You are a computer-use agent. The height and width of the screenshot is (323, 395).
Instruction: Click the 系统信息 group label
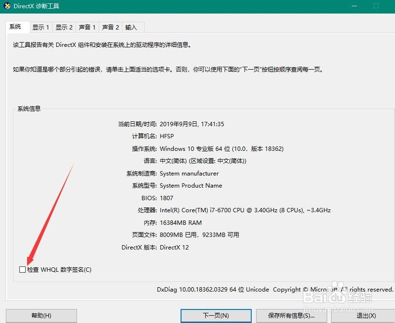[x=29, y=109]
